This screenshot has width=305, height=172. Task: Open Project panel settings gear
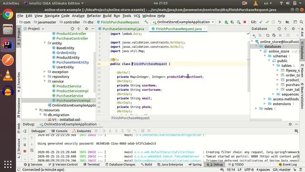[x=86, y=29]
